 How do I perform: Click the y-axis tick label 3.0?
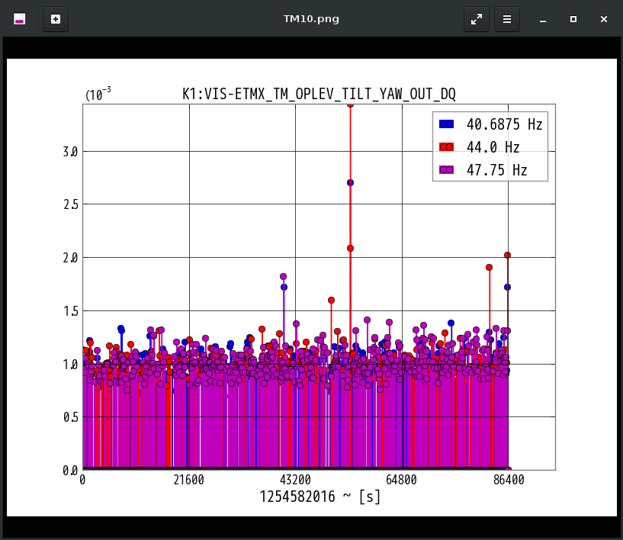pos(70,152)
